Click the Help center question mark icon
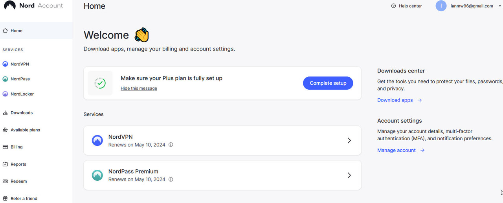The height and width of the screenshot is (203, 503). click(x=393, y=6)
